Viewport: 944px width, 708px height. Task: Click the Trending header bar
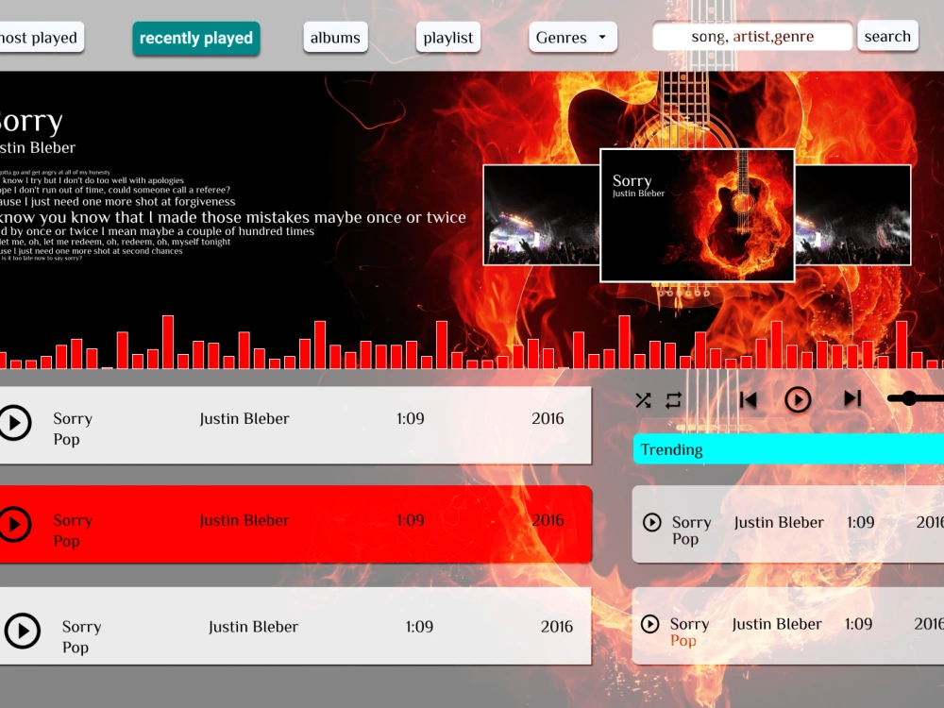click(788, 449)
